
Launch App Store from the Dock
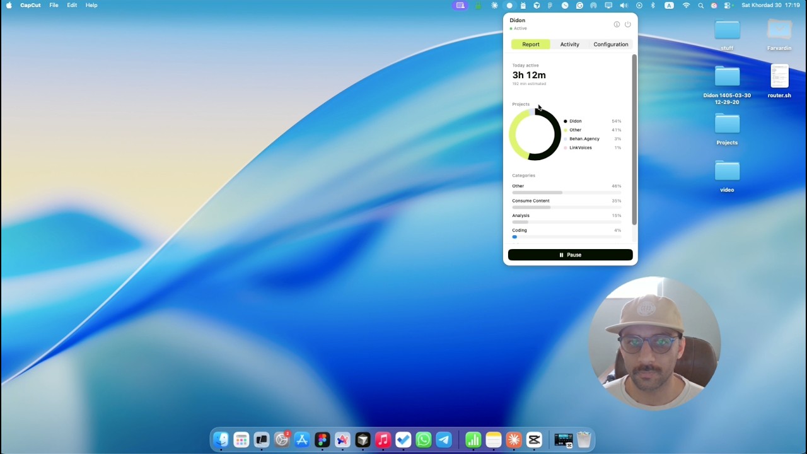[x=302, y=439]
